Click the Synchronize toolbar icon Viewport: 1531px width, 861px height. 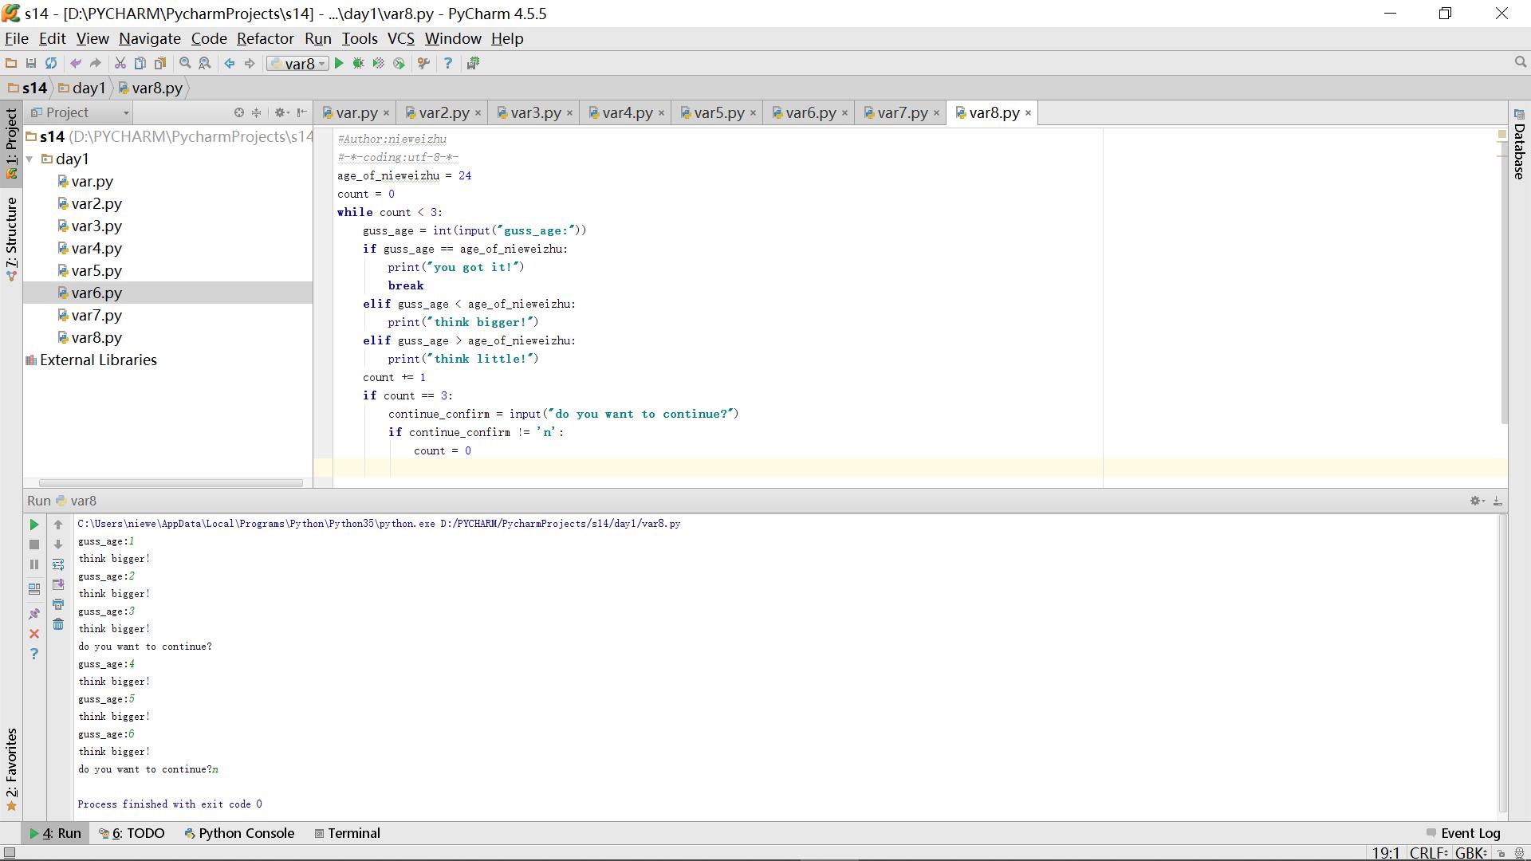click(x=51, y=63)
